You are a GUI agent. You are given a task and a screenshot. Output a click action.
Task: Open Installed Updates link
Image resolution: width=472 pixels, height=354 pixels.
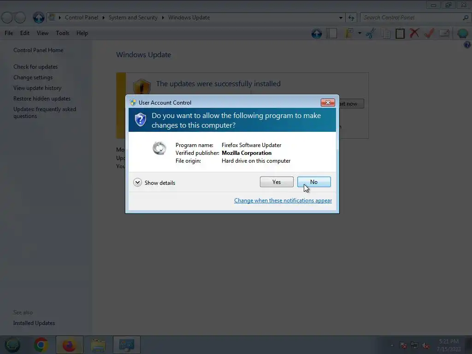34,323
